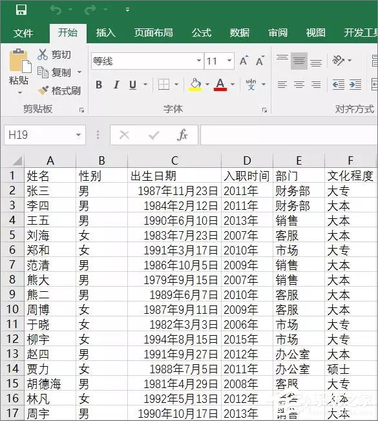Switch to the 页面布局 ribbon tab

click(x=153, y=33)
